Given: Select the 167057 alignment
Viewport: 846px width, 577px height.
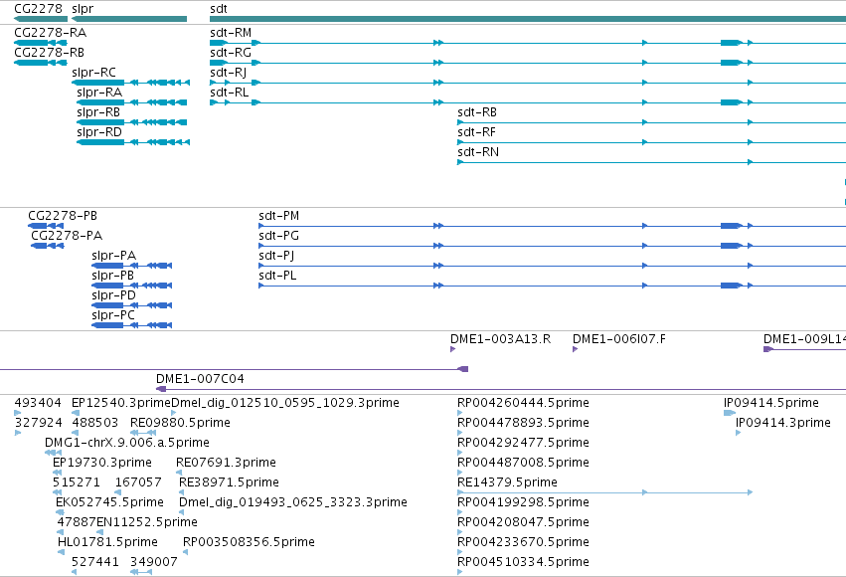Looking at the screenshot, I should [x=118, y=492].
